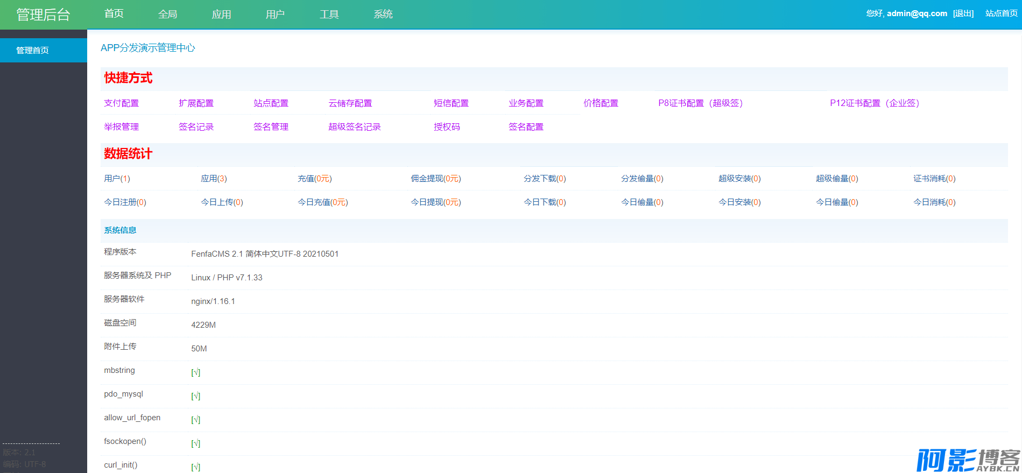Click the mbstring check mark
This screenshot has width=1022, height=473.
pyautogui.click(x=196, y=372)
